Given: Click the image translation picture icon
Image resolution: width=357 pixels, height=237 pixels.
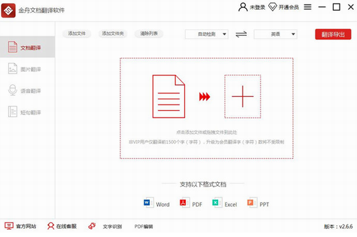Looking at the screenshot, I should [x=13, y=69].
